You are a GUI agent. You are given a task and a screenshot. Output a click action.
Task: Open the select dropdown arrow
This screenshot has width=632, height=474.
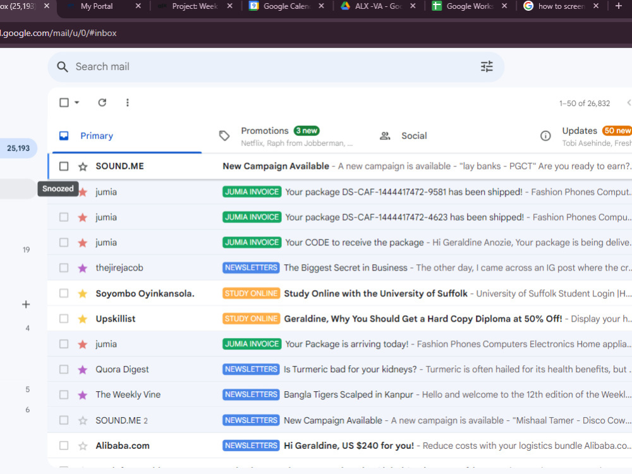[76, 102]
